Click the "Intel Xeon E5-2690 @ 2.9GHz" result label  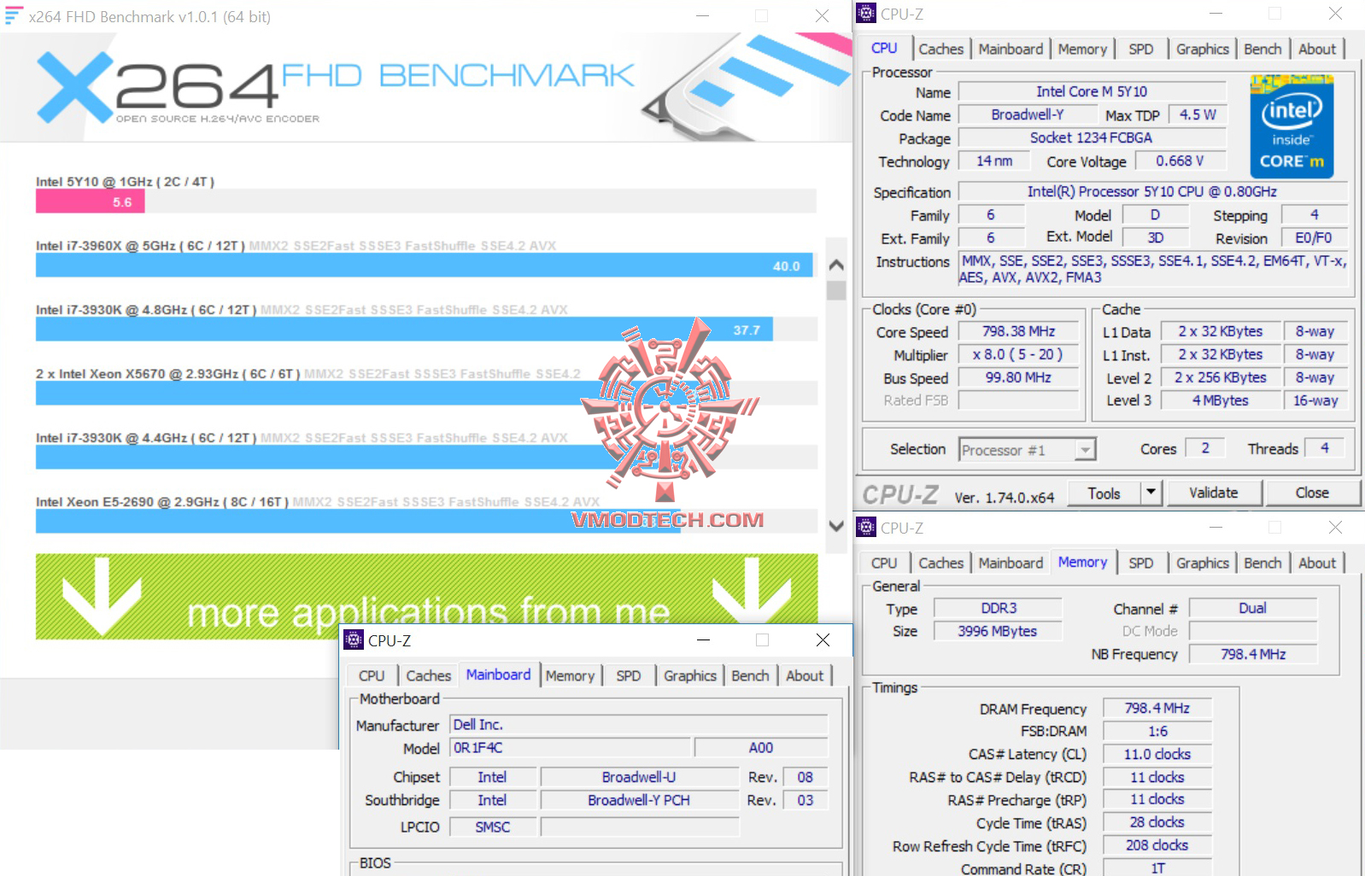click(162, 502)
